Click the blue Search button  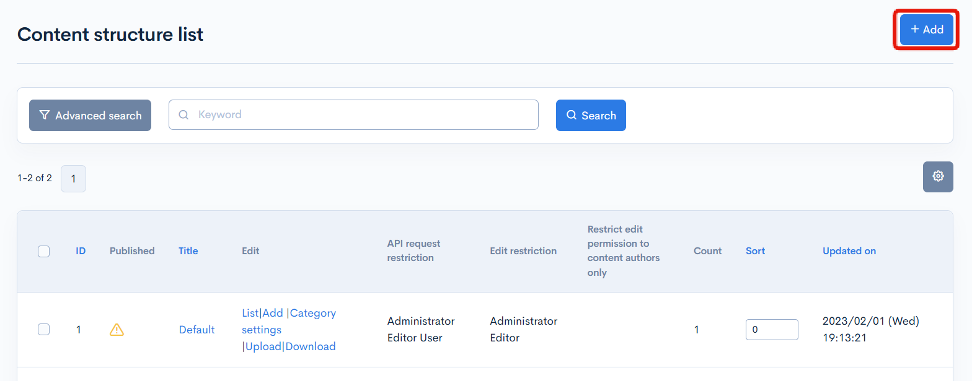coord(591,115)
